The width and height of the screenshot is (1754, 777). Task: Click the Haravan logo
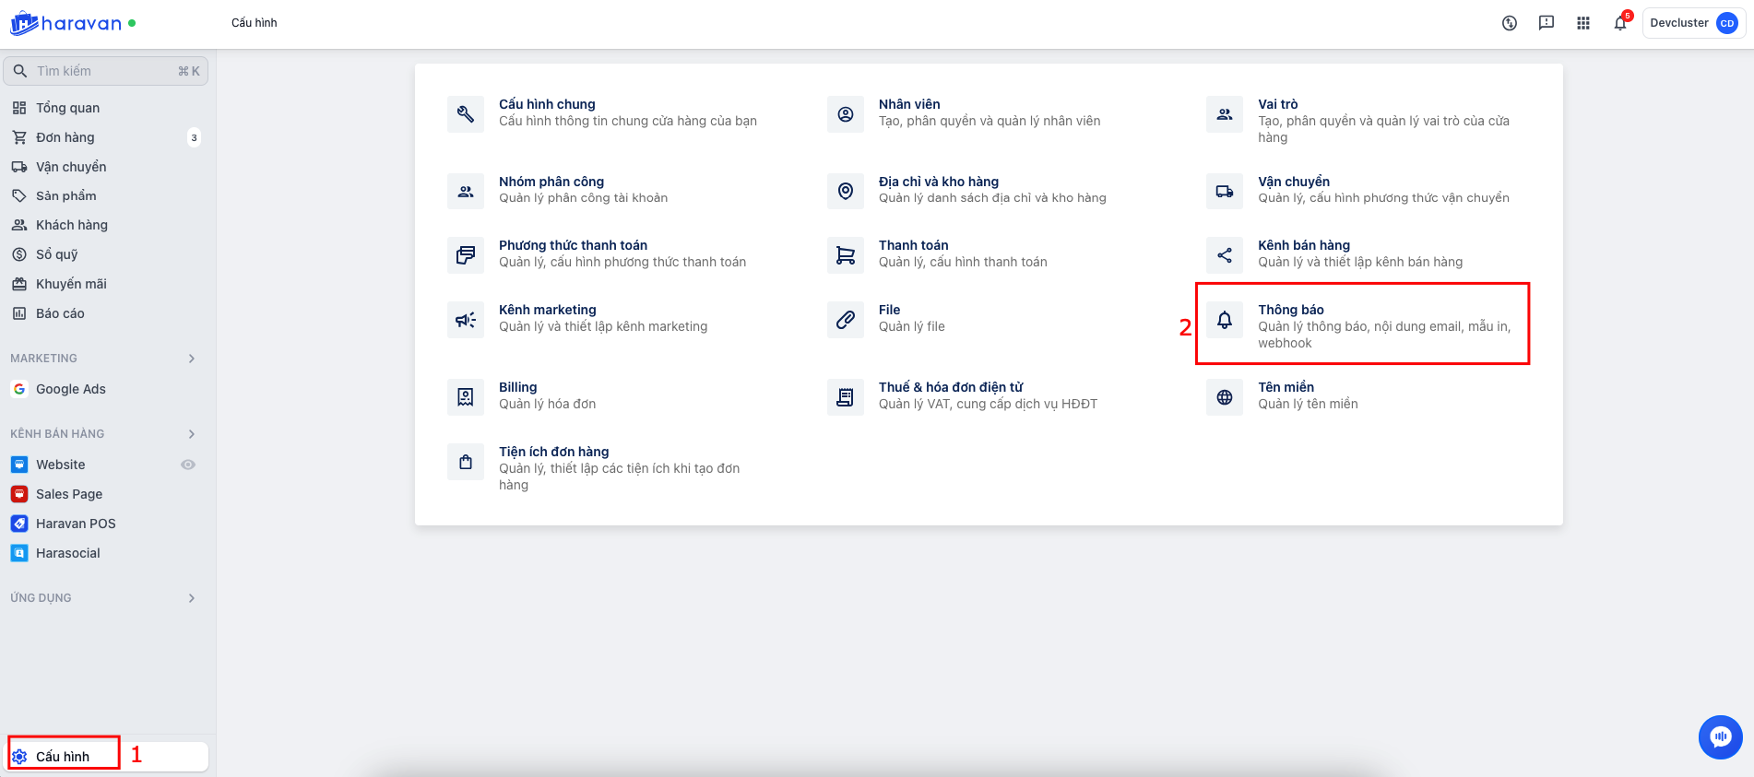[66, 23]
